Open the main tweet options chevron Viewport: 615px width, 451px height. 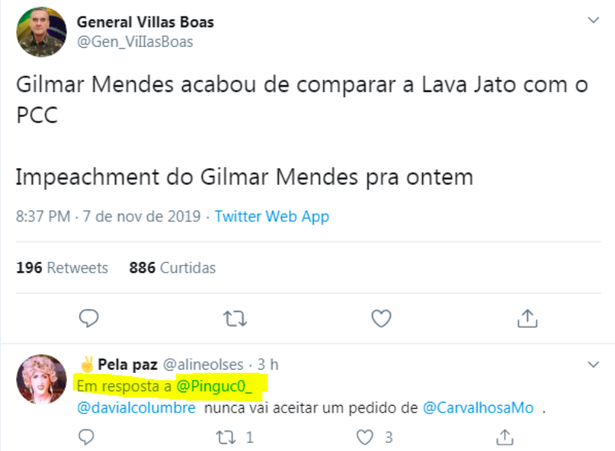(x=593, y=20)
